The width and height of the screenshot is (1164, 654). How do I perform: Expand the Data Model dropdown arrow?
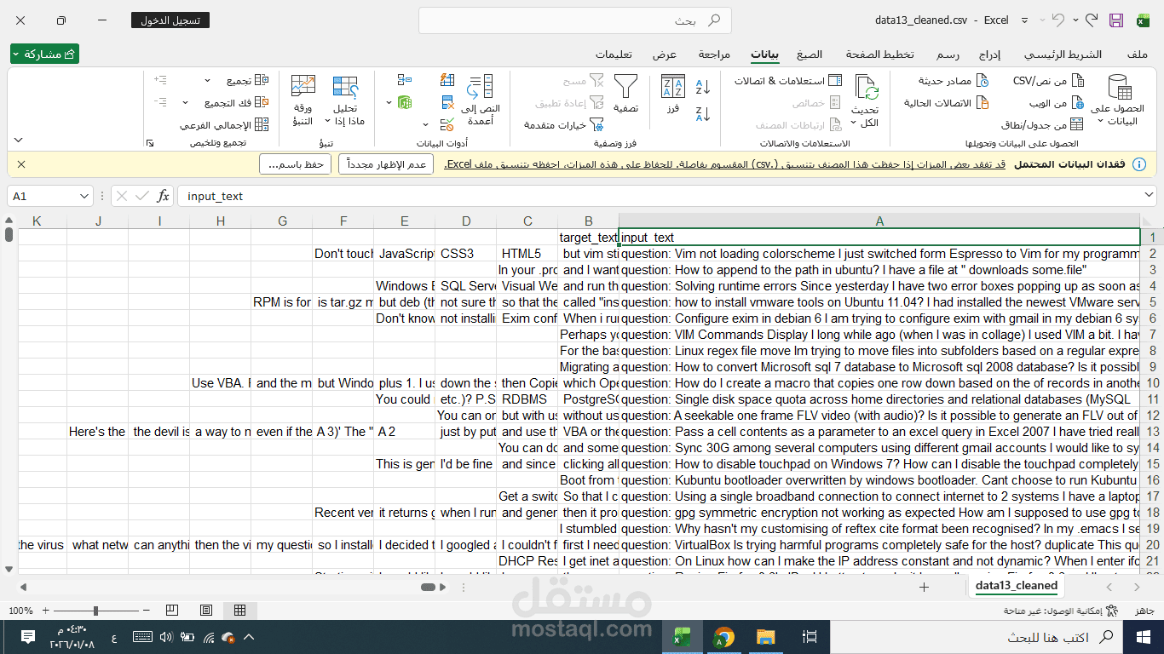pos(389,103)
